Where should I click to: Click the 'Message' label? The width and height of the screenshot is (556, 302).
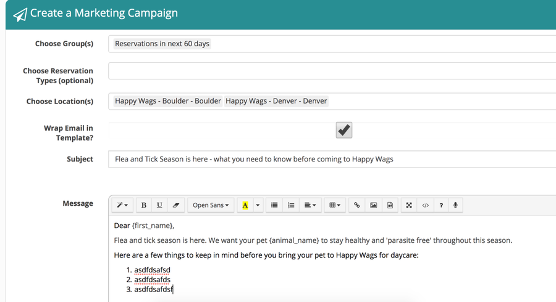78,203
